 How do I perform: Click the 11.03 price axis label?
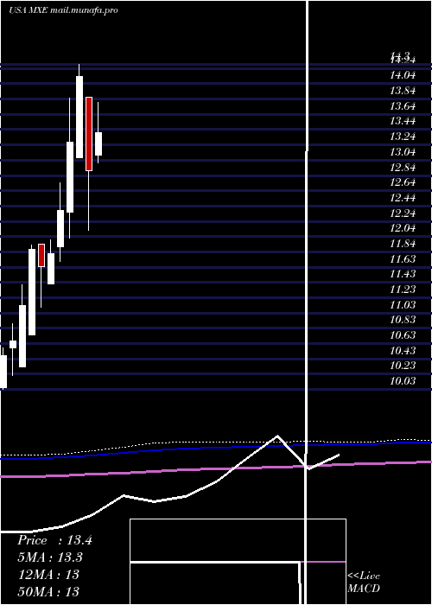(403, 305)
